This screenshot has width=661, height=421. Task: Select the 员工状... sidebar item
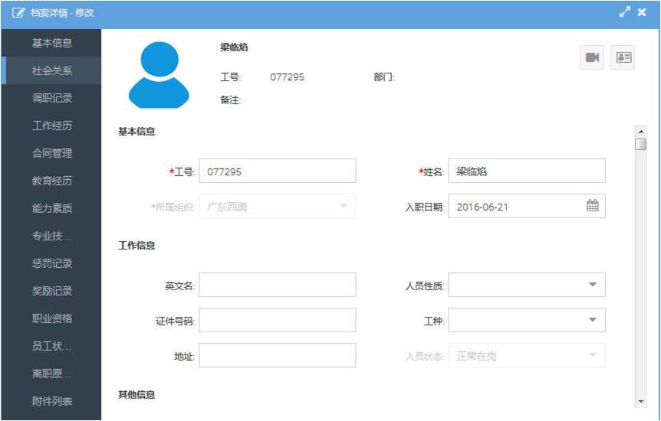(x=51, y=346)
